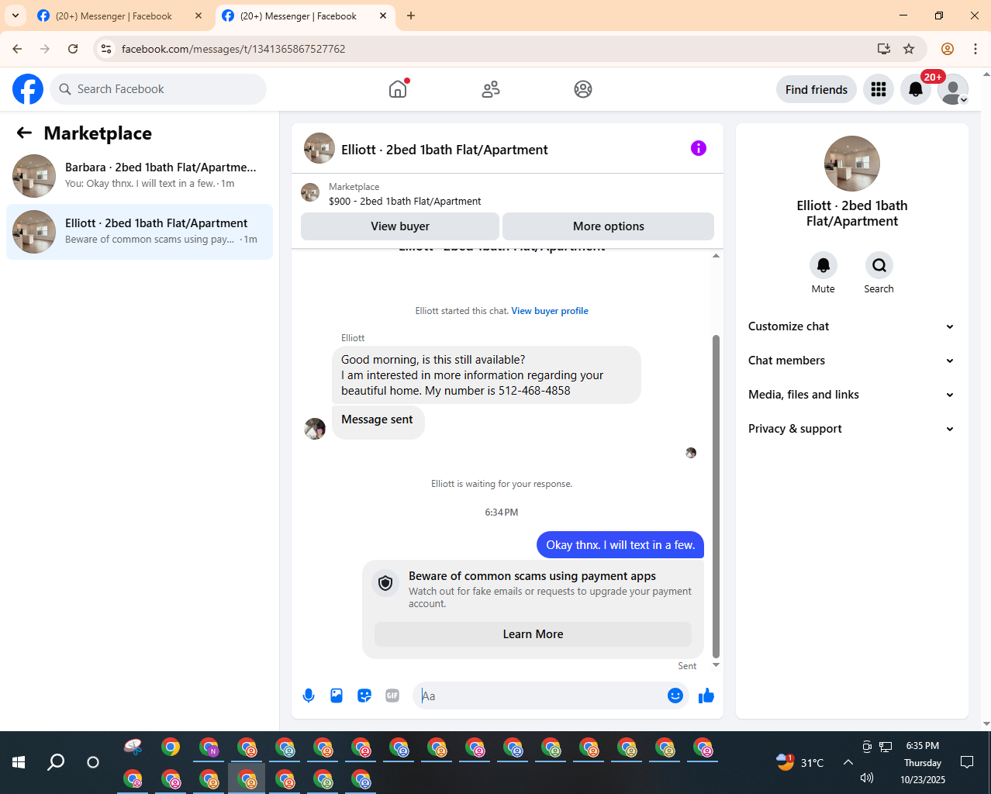
Task: Open the Facebook logo home link
Action: (28, 89)
